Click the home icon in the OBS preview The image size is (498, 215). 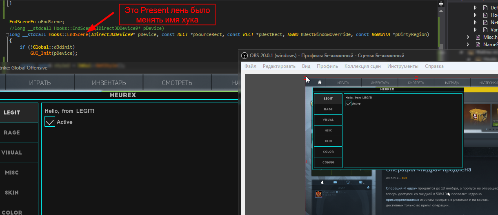319,82
